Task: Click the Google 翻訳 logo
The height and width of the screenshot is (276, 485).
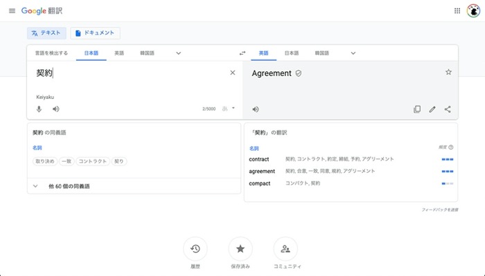Action: pyautogui.click(x=42, y=11)
